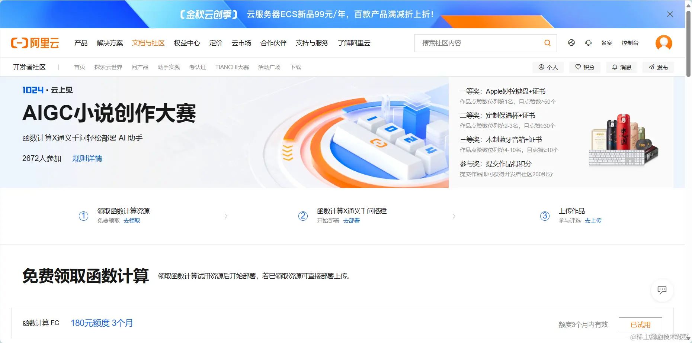
Task: Open the 云市场 menu
Action: [x=241, y=43]
